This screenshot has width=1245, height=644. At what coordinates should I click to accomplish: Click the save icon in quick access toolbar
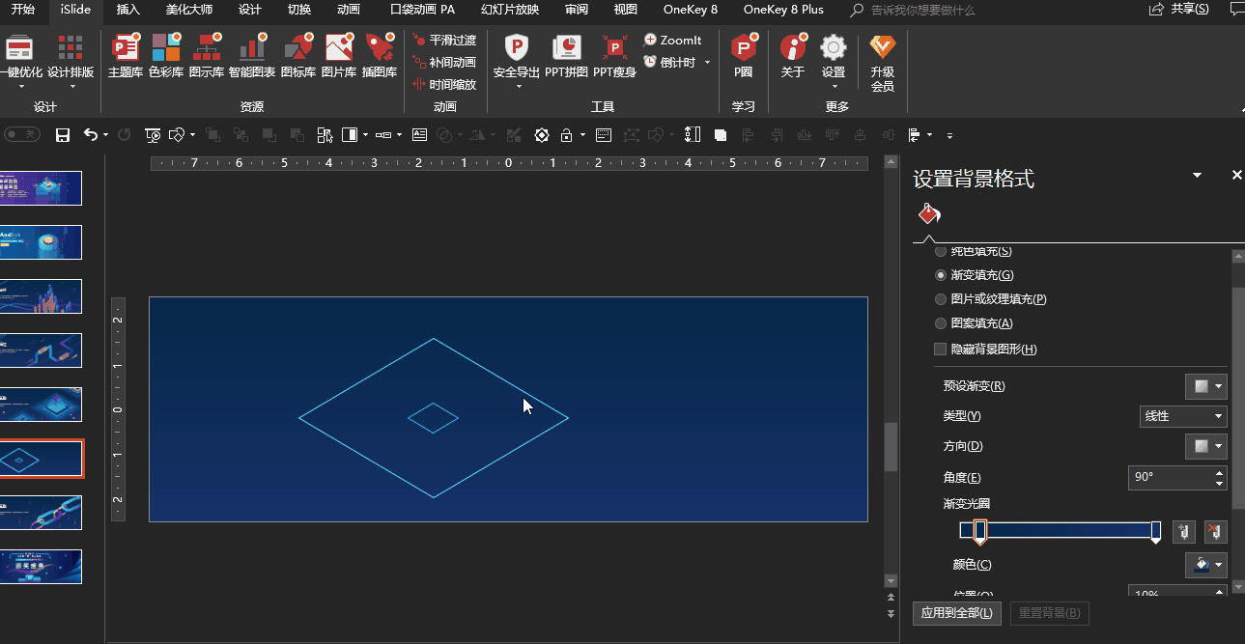click(63, 135)
